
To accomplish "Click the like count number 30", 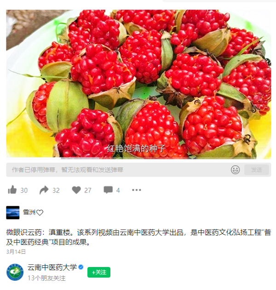I will point(24,190).
